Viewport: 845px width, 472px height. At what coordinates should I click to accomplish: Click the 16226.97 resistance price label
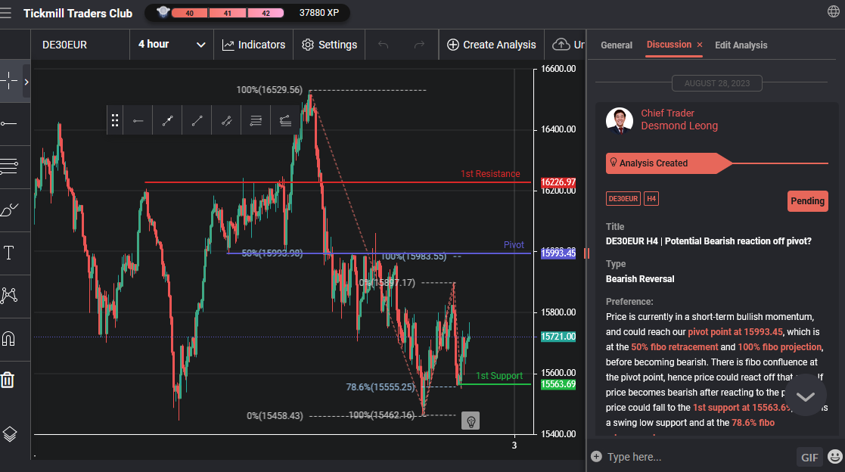(558, 182)
